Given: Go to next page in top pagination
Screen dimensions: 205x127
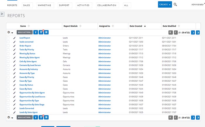Looking at the screenshot, I should tap(193, 32).
